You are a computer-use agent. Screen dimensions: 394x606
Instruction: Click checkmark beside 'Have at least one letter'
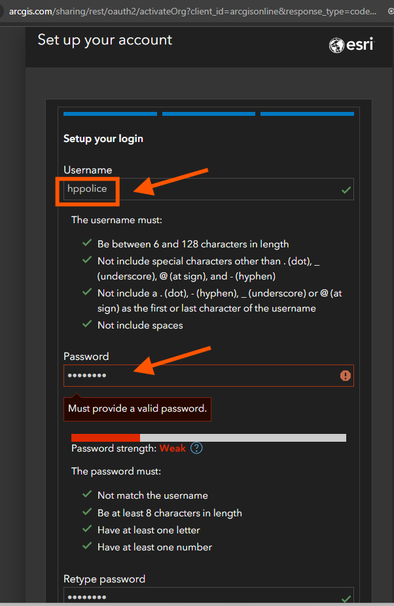click(87, 529)
